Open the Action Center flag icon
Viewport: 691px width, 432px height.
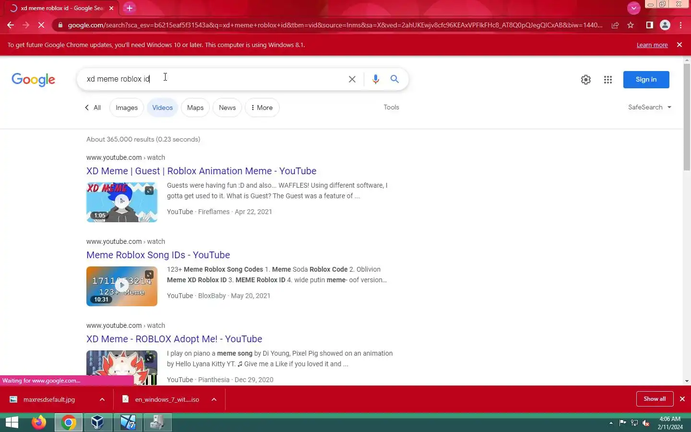(623, 423)
